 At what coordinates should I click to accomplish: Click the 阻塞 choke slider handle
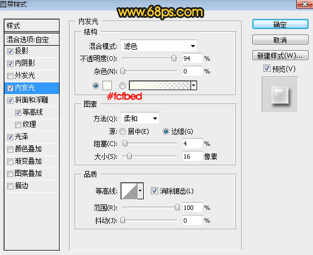tap(125, 143)
